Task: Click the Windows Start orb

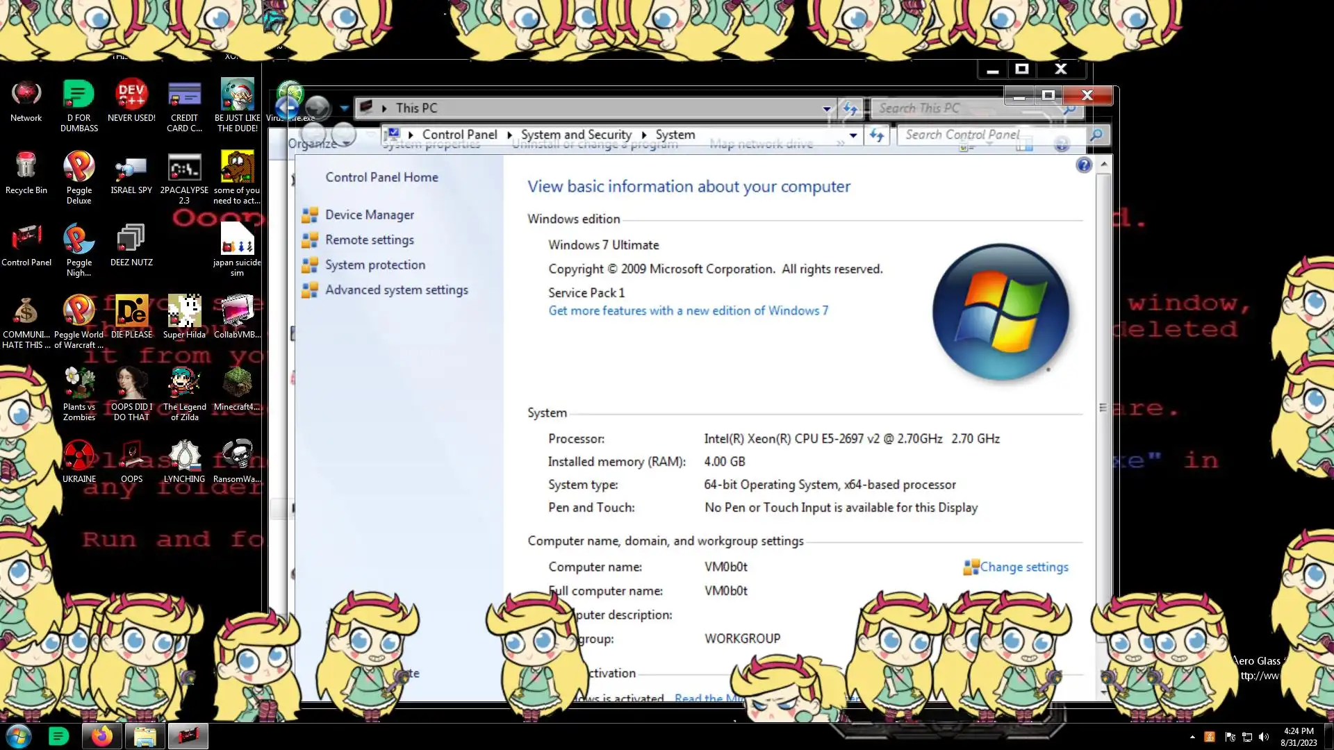Action: point(19,736)
